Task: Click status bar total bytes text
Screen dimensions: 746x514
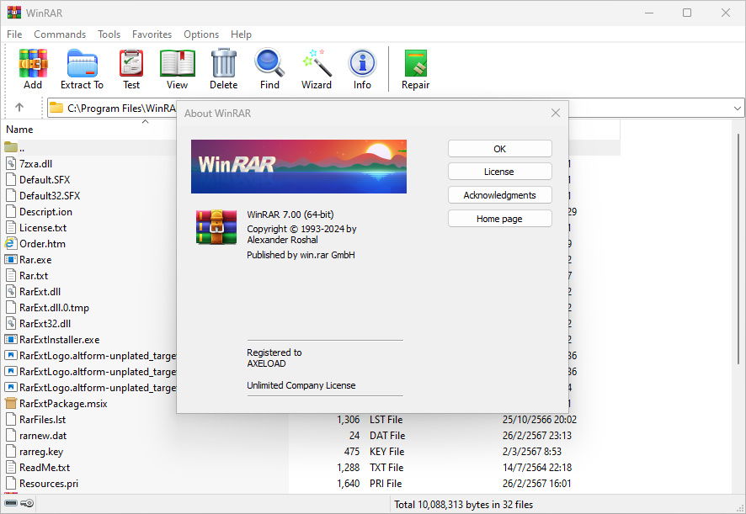Action: pos(463,505)
